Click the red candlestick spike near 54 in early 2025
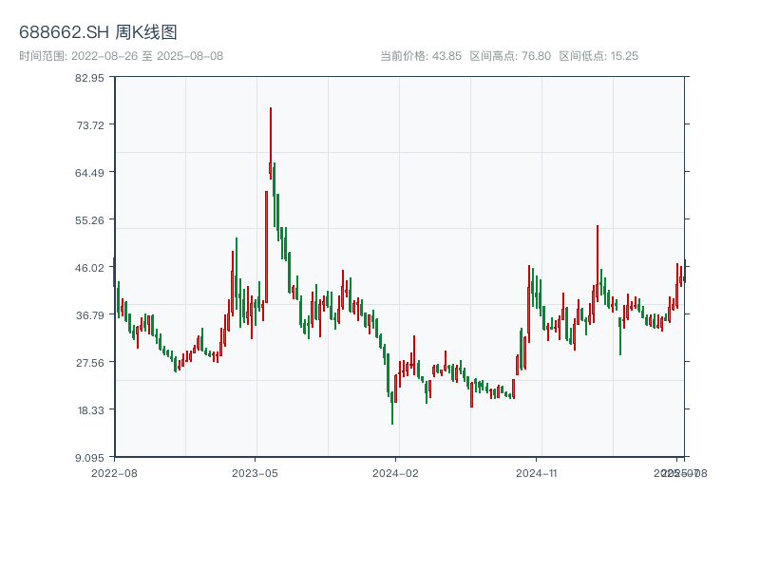This screenshot has height=570, width=760. click(598, 264)
